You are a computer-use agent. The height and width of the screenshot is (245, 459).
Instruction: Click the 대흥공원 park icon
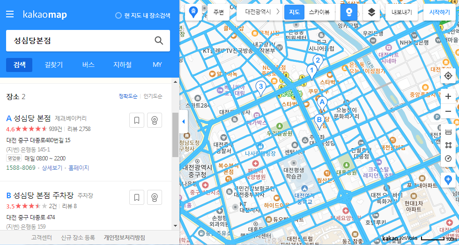click(x=346, y=166)
